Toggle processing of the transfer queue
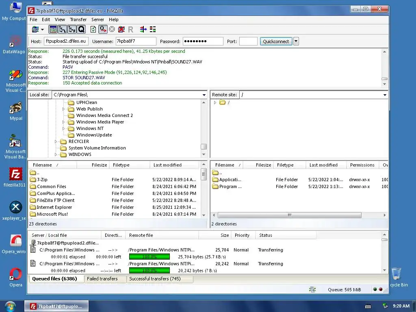Screen dimensions: 416x312 pos(103,29)
